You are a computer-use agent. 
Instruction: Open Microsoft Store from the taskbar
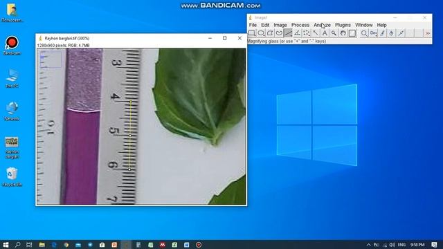click(x=102, y=245)
